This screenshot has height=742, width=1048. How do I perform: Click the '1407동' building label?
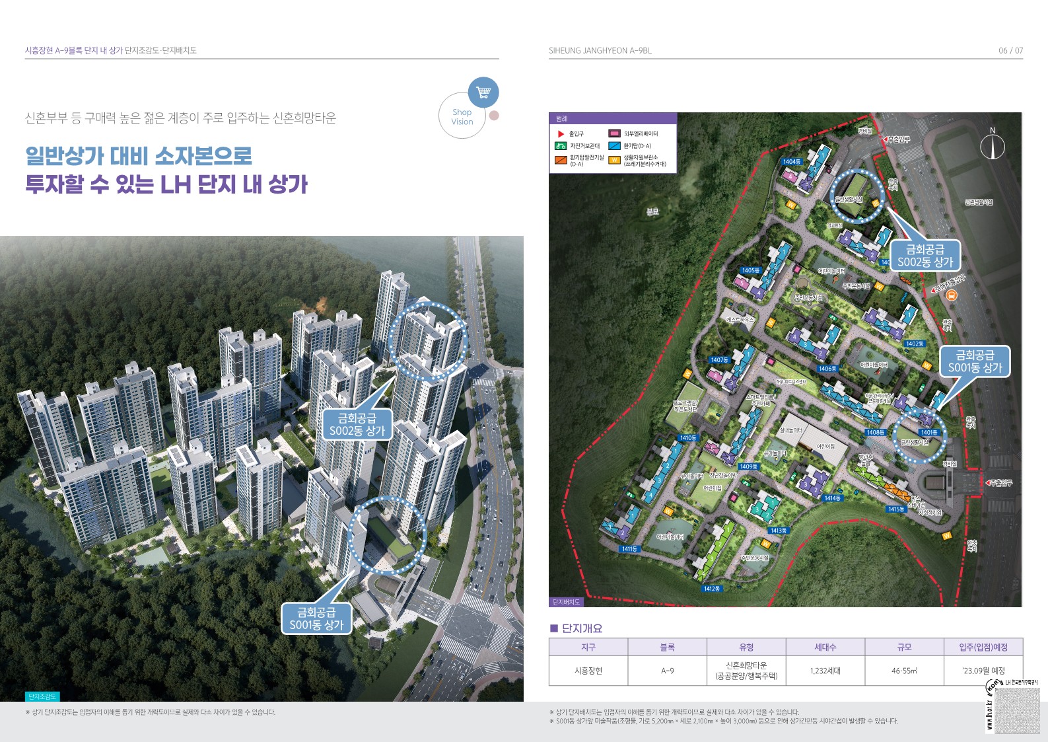tap(720, 360)
